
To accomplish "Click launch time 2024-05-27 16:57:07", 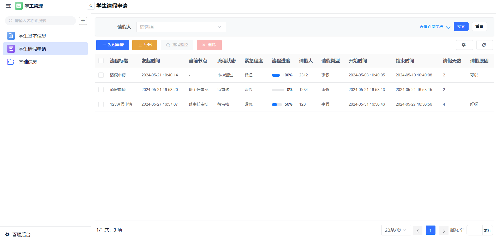I will click(160, 104).
